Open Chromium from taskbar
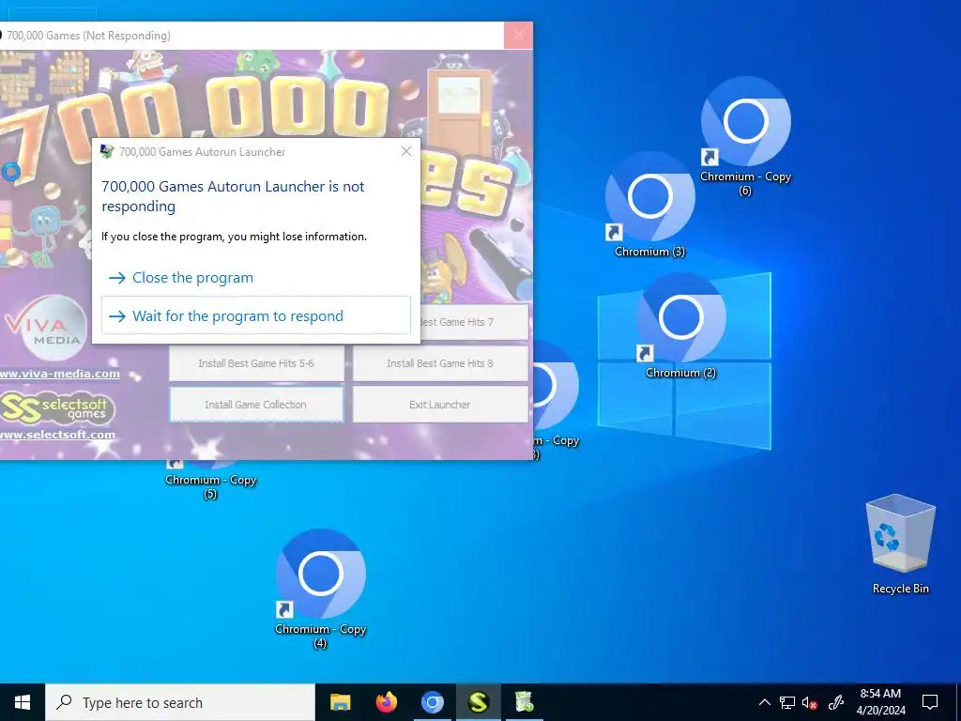961x721 pixels. point(432,702)
